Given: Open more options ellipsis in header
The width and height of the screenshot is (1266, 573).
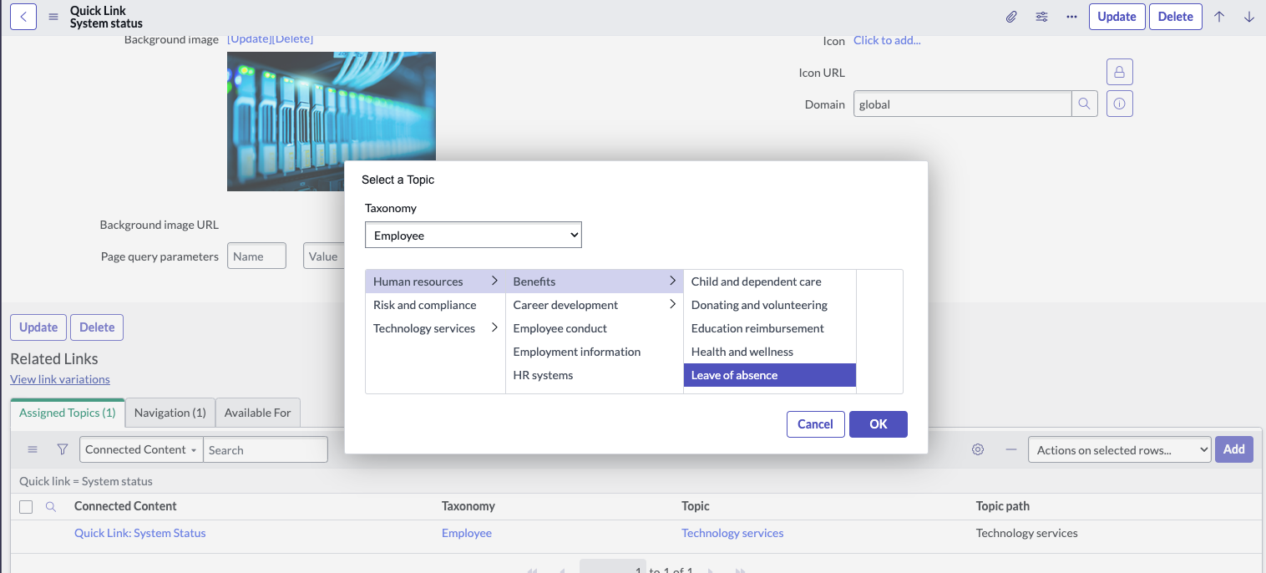Looking at the screenshot, I should [1071, 17].
